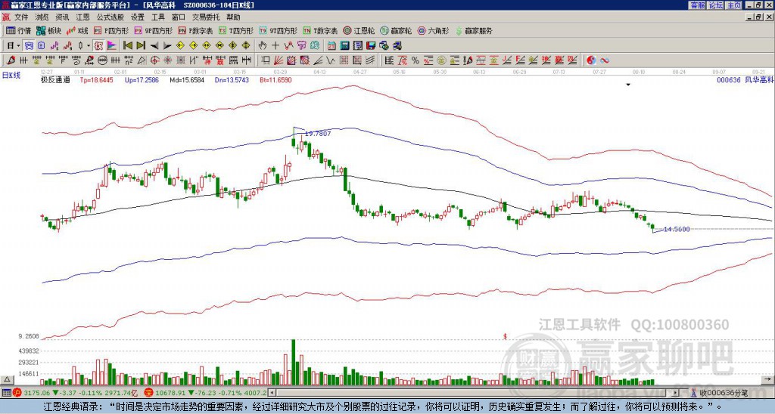Expand the candlestick style dropdown arrow
Viewport: 775px width, 414px height.
click(x=89, y=46)
